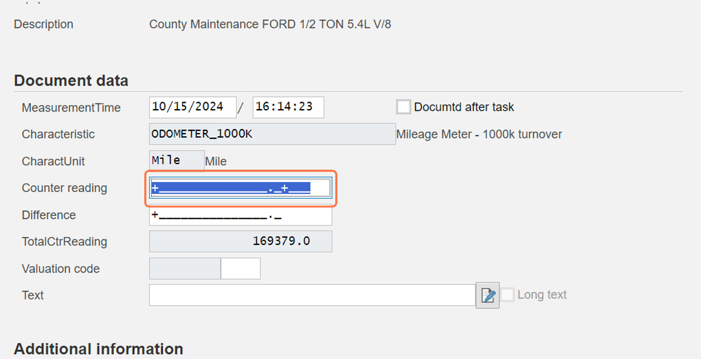This screenshot has height=359, width=701.
Task: Click the Difference label
Action: click(49, 215)
